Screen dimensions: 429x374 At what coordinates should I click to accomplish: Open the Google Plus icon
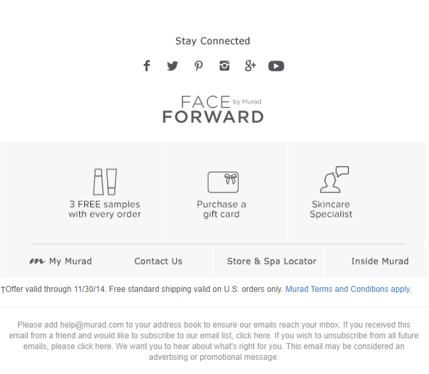(x=250, y=66)
